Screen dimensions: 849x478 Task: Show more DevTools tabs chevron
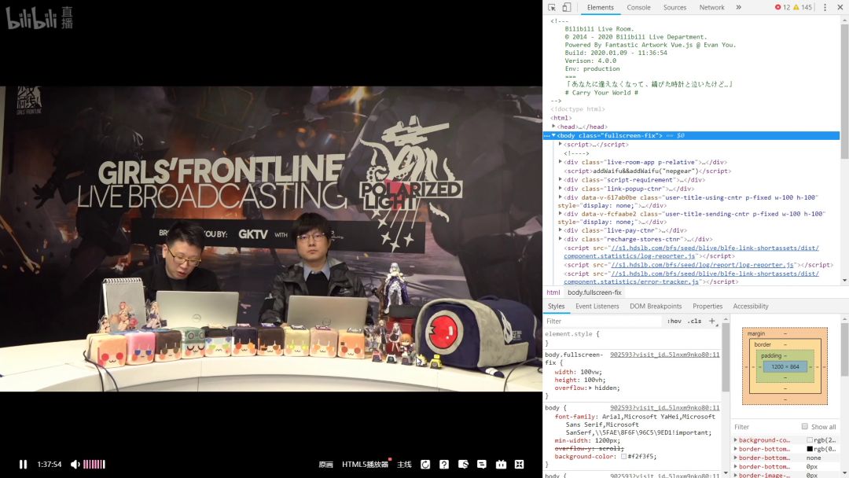(738, 8)
